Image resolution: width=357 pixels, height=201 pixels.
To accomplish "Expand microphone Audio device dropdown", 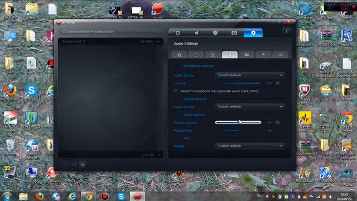I will (x=250, y=75).
